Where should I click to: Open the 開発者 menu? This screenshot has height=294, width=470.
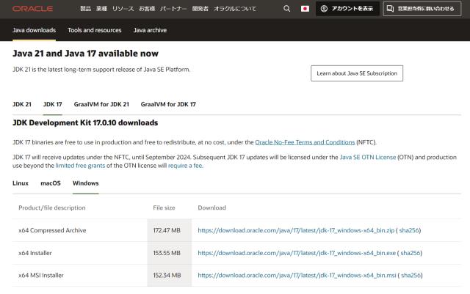pos(200,9)
